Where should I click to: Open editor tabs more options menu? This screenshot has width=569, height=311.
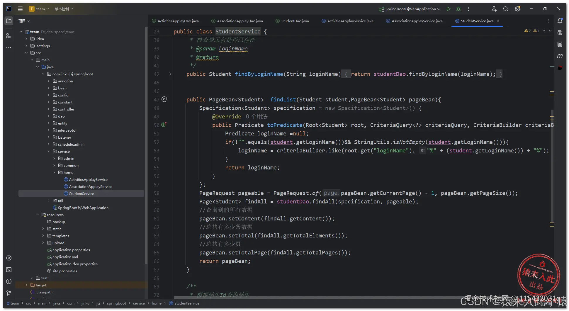[x=548, y=21]
